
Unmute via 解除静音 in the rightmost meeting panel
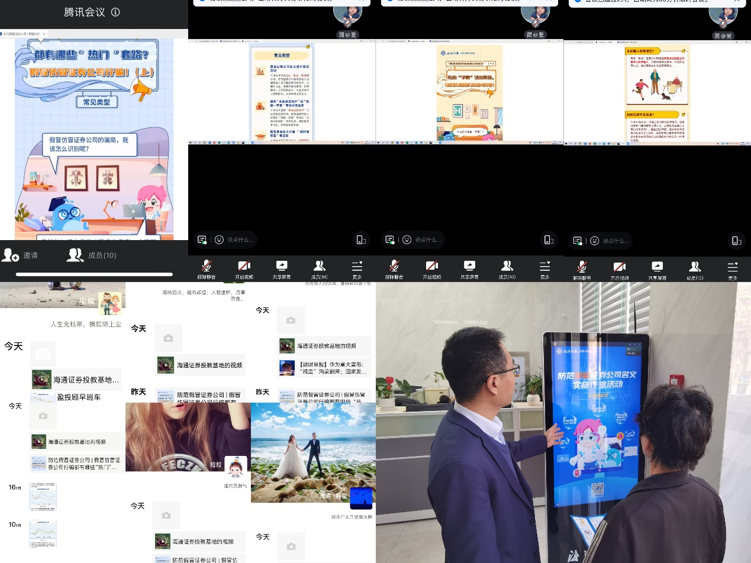pos(582,270)
